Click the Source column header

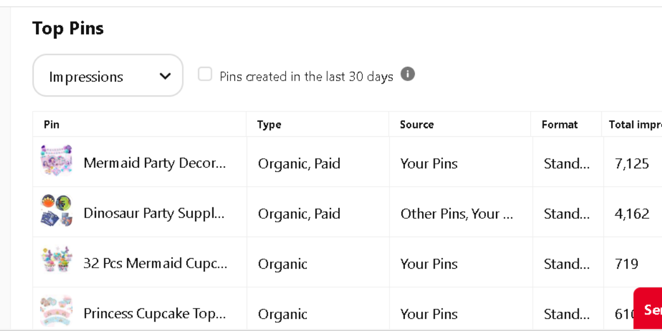coord(417,125)
